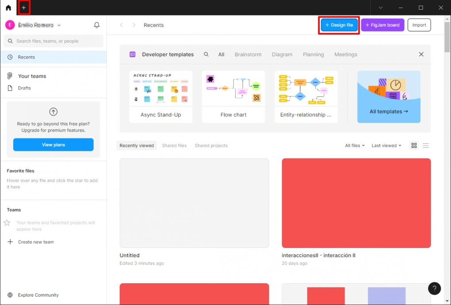Click the search files input field
This screenshot has width=451, height=305.
[x=53, y=41]
